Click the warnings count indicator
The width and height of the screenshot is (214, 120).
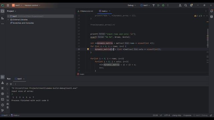(196, 16)
